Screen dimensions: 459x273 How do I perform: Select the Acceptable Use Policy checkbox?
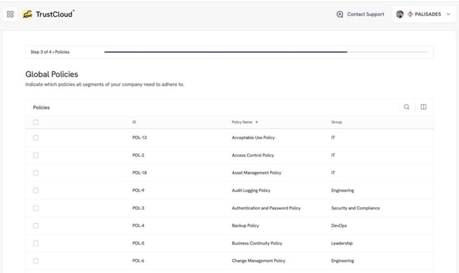tap(36, 137)
